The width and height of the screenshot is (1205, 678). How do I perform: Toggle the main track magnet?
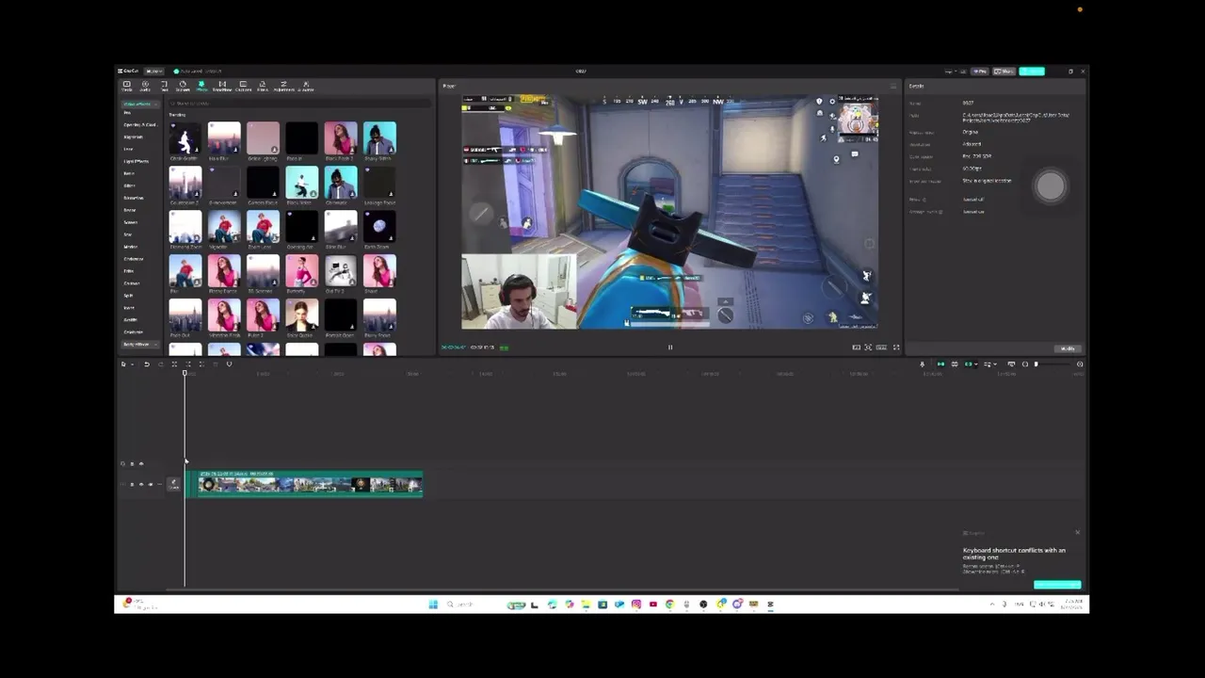coord(940,364)
